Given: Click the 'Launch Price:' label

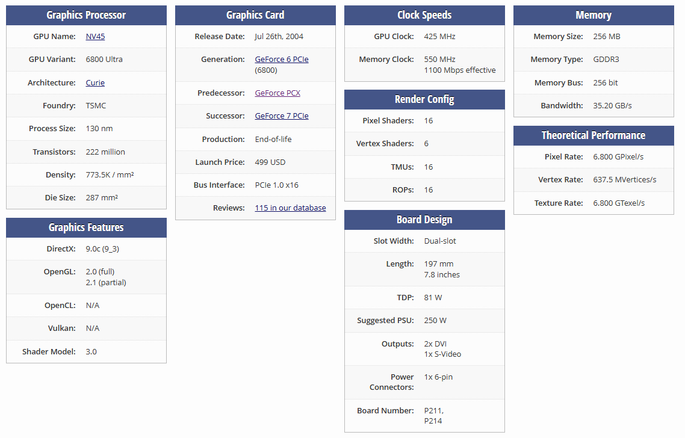Looking at the screenshot, I should point(220,162).
